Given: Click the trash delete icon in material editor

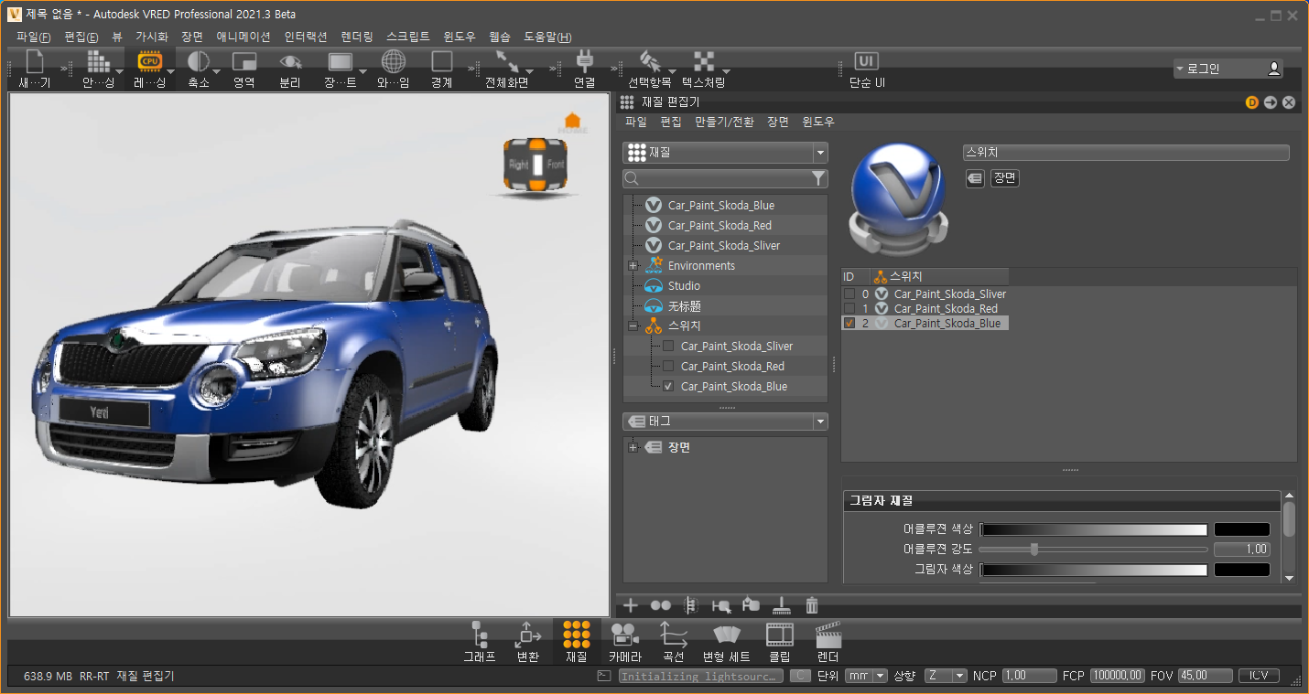Looking at the screenshot, I should coord(811,605).
